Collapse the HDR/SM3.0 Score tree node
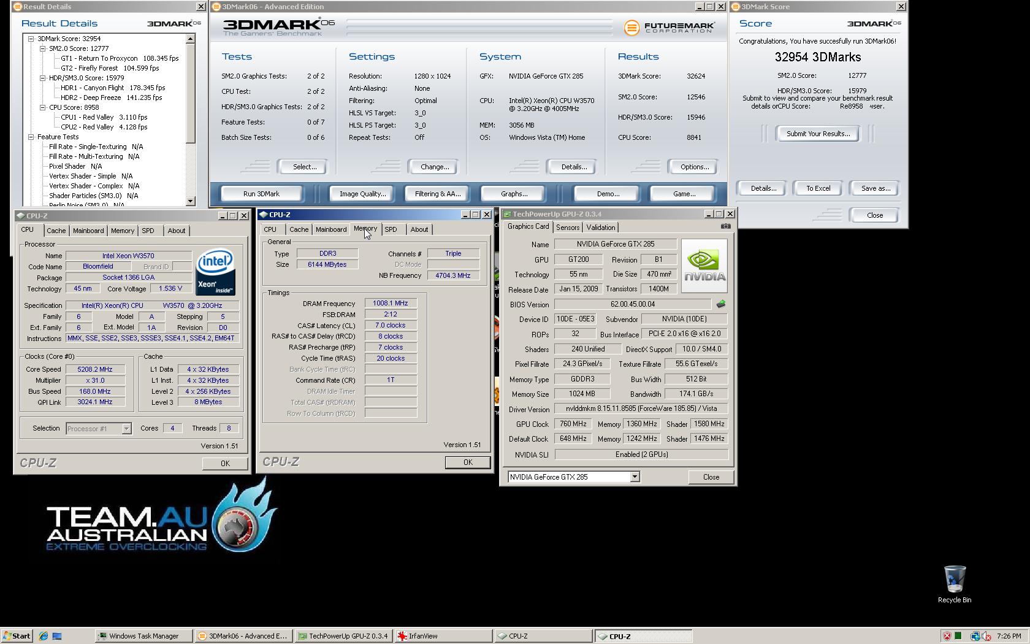1030x644 pixels. (42, 78)
